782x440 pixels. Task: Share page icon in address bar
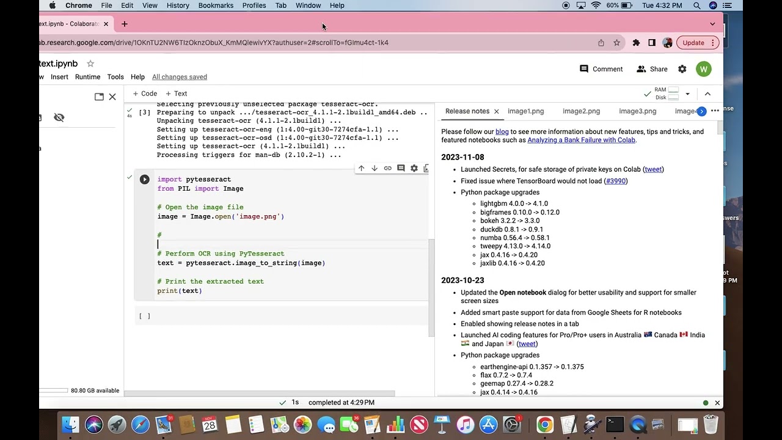[601, 43]
